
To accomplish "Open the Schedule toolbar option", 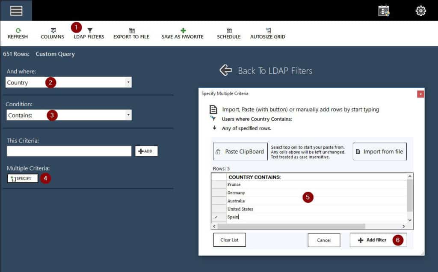I will [x=229, y=33].
